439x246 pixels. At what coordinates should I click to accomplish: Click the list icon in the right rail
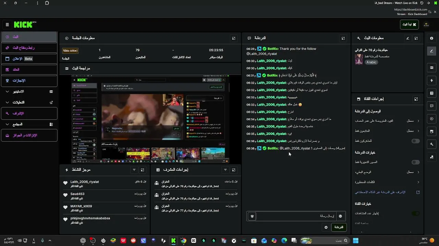(431, 93)
